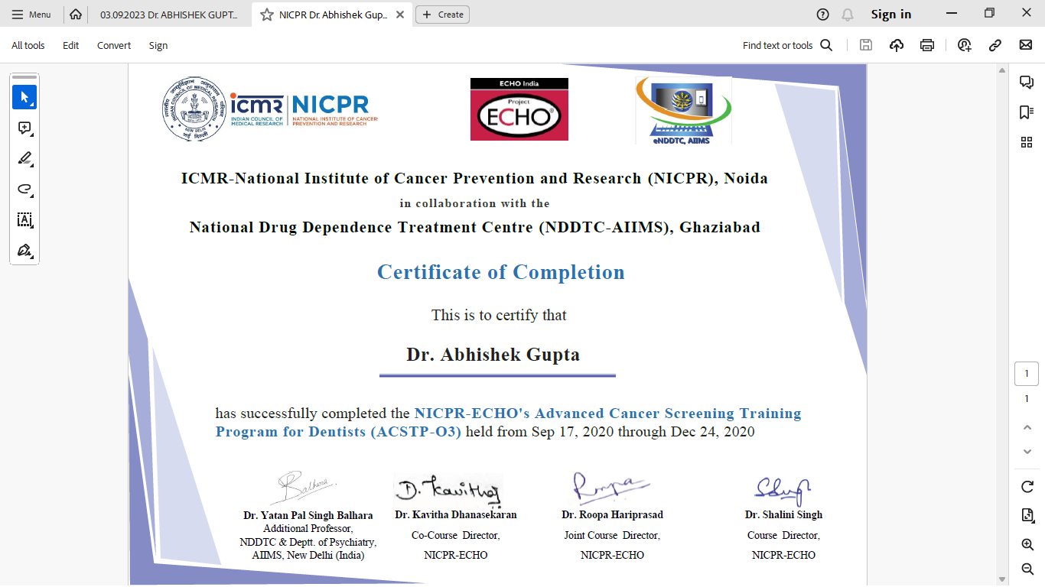Viewport: 1045px width, 587px height.
Task: Click the Create button
Action: coord(442,15)
